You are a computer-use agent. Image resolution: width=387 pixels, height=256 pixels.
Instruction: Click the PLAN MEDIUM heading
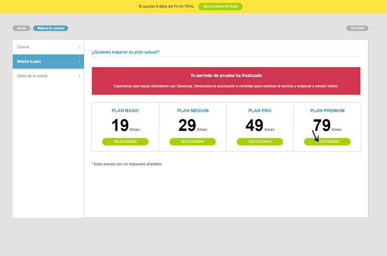[193, 111]
